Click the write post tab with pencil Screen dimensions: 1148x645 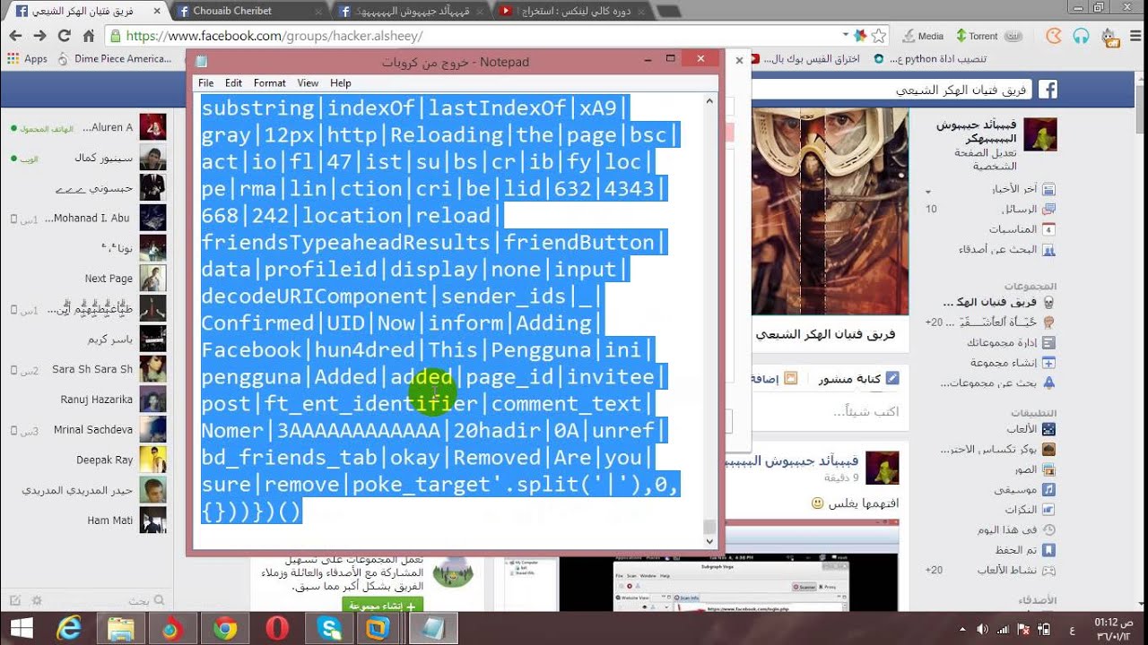tap(858, 379)
